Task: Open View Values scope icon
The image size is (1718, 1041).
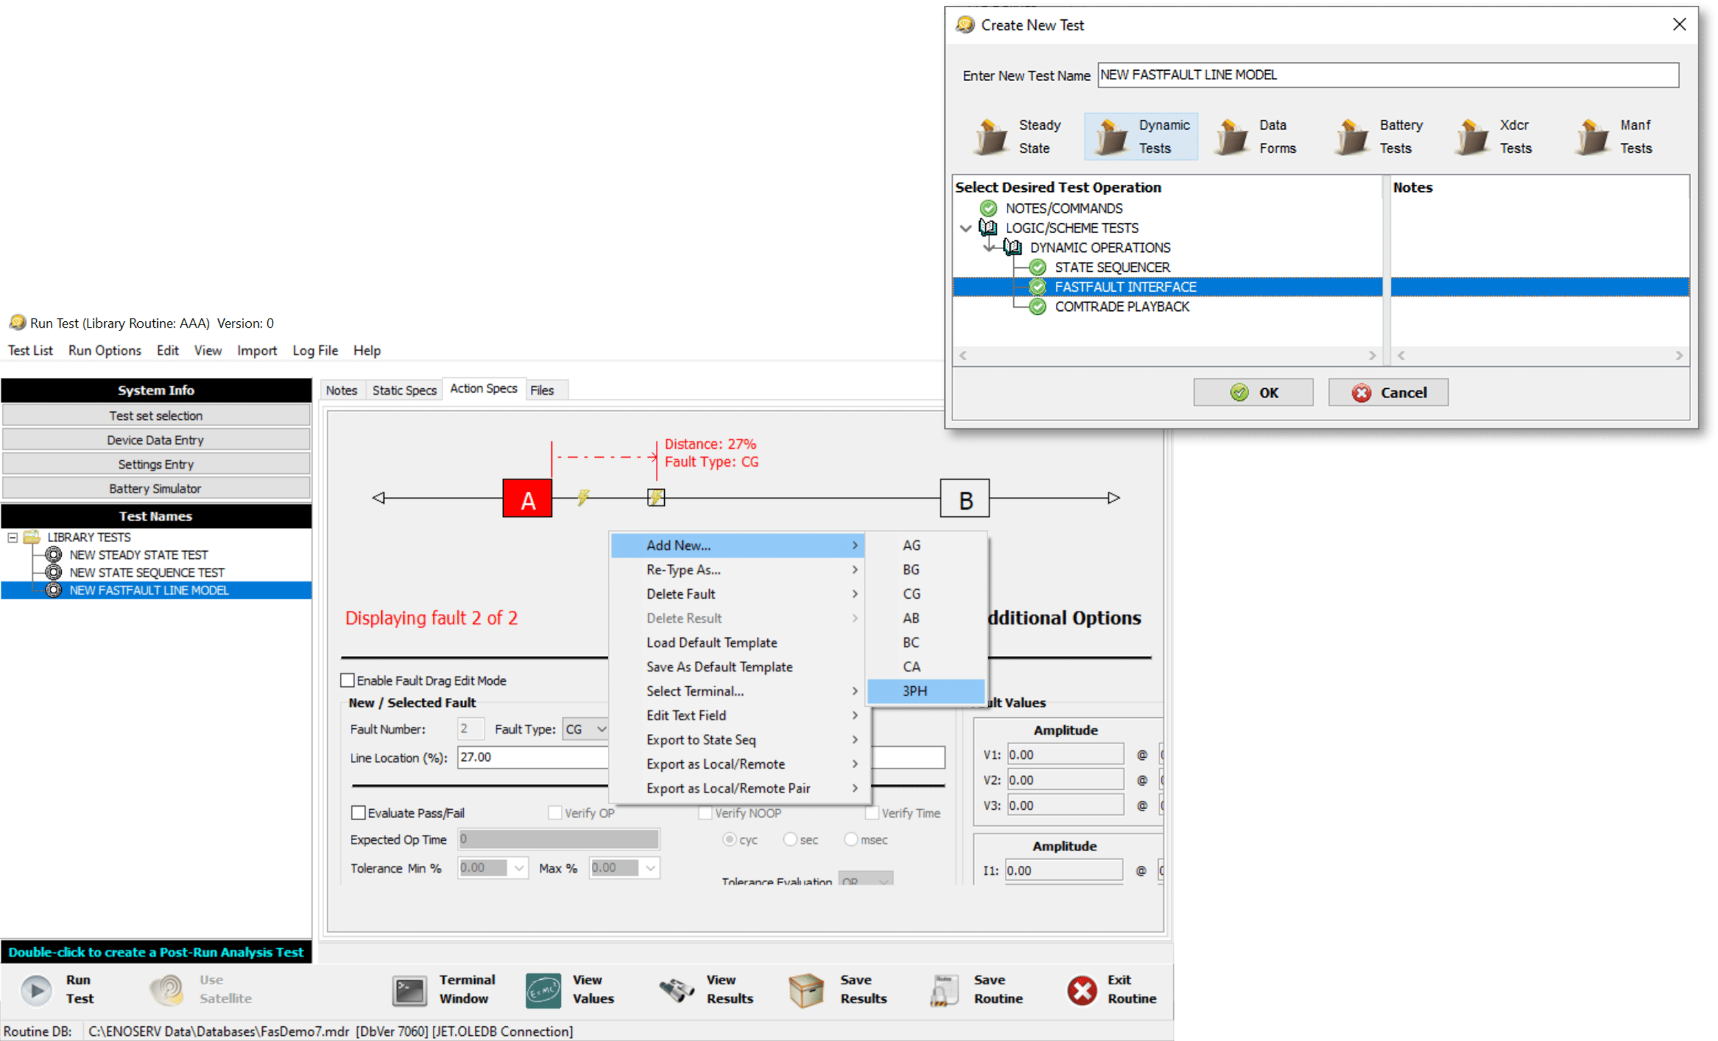Action: coord(543,991)
